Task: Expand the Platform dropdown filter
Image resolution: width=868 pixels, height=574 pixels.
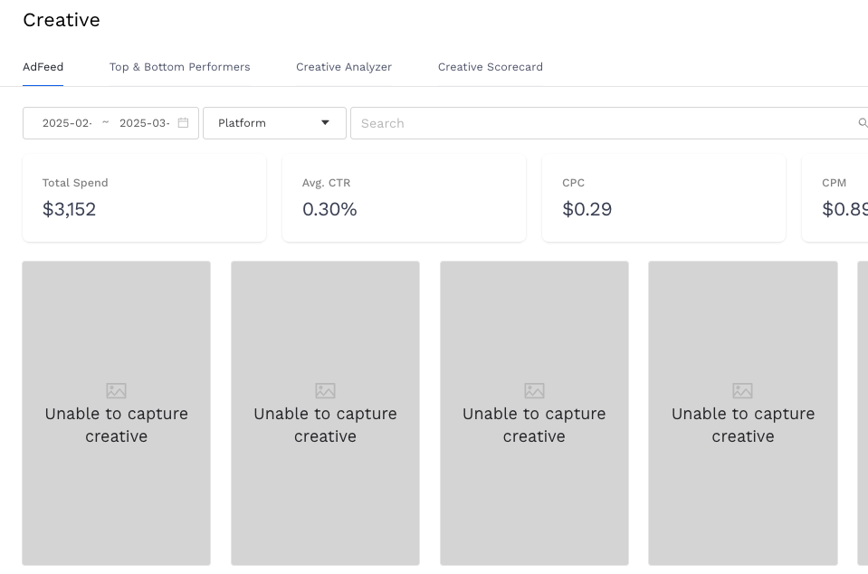Action: coord(274,123)
